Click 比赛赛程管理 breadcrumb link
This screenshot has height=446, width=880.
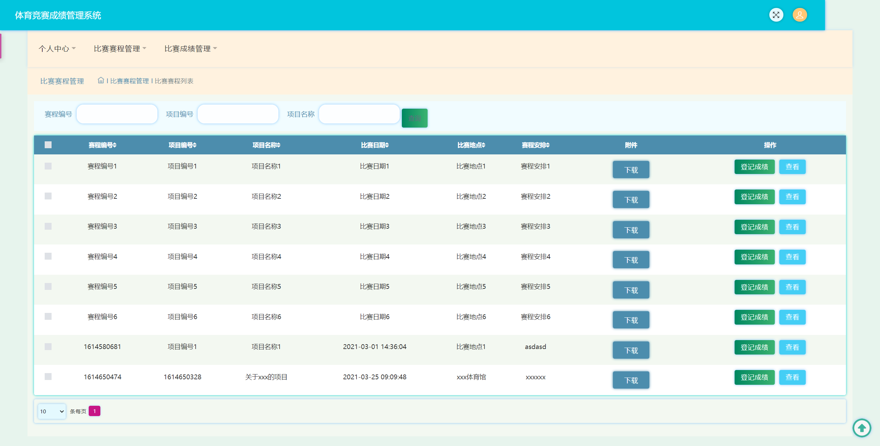point(129,81)
